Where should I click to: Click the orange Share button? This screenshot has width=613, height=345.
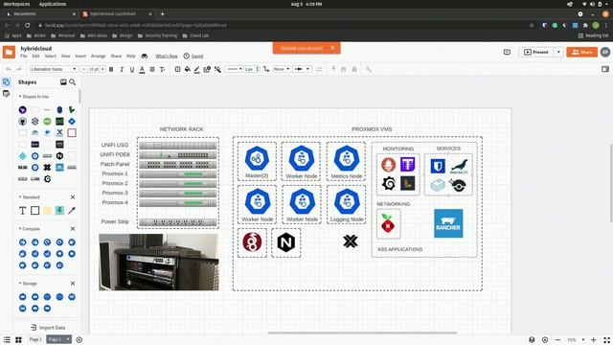coord(581,52)
